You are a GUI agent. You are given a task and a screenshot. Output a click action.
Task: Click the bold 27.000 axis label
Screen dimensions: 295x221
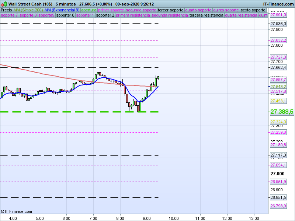[277, 174]
